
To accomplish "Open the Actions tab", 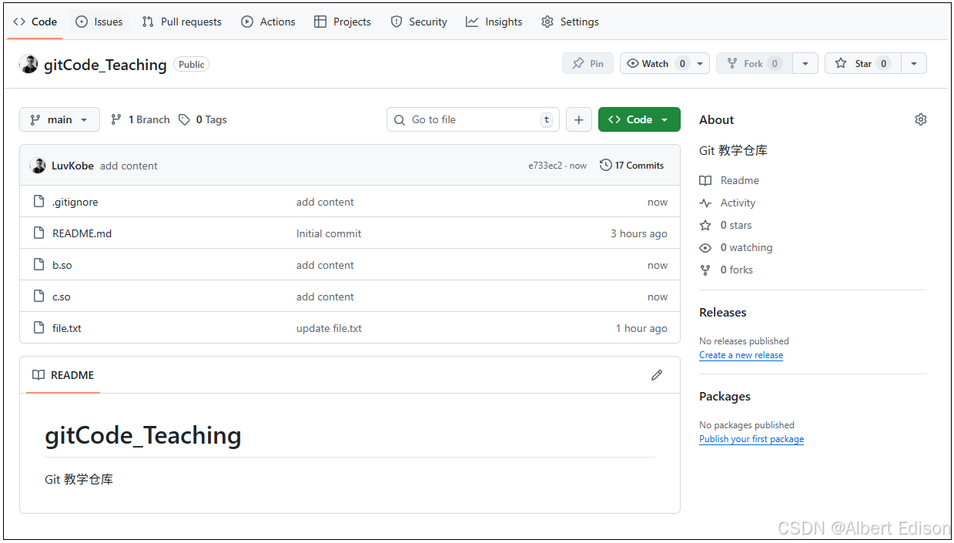I will (268, 22).
